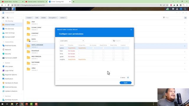Open a new browser tab
The height and width of the screenshot is (106, 189).
74,2
